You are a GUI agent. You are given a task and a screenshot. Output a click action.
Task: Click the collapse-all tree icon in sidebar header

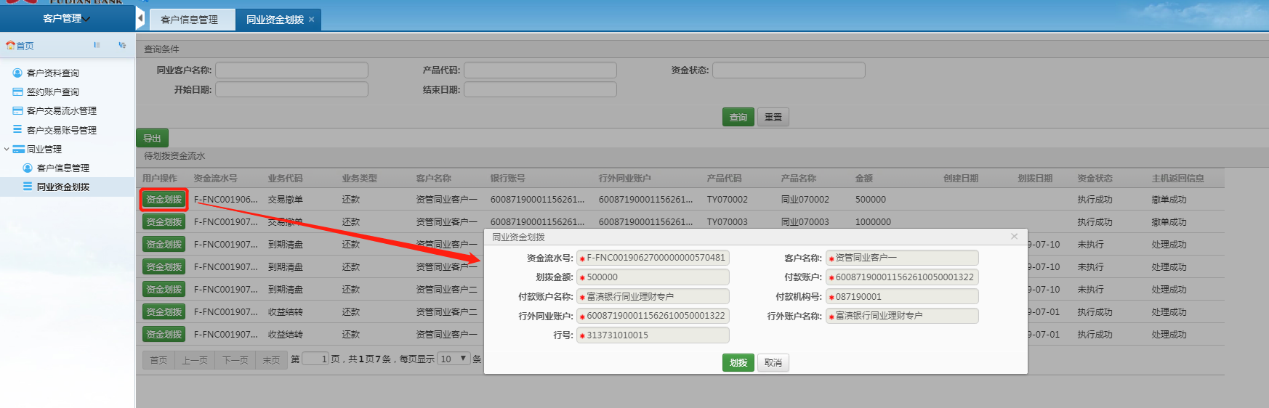click(x=122, y=45)
